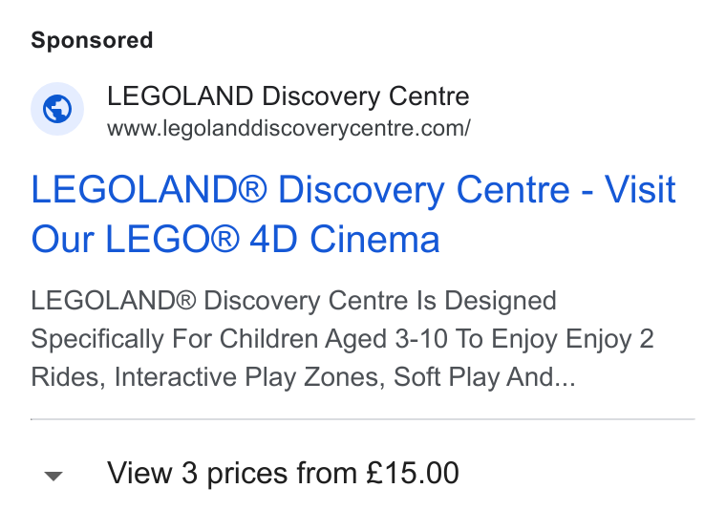Select the 'LEGOLAND Discovery Centre' site name
This screenshot has width=726, height=531.
click(288, 96)
